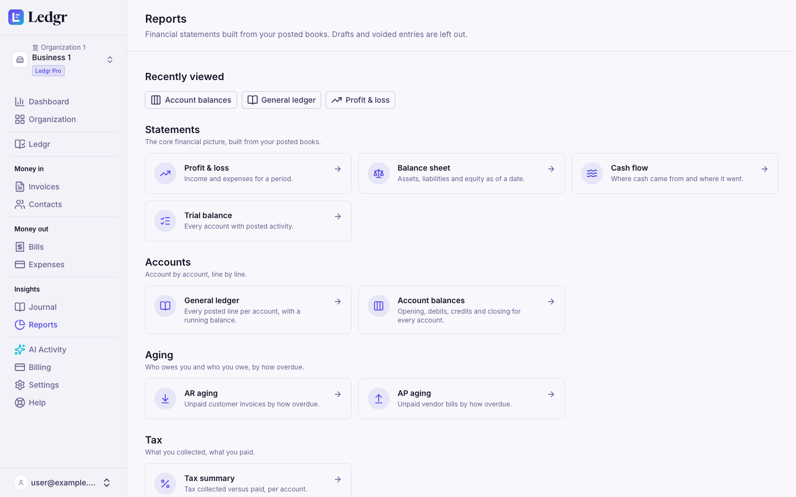Click 'Unpaid vendor bills by how overdue.' text
The image size is (796, 497).
point(454,404)
